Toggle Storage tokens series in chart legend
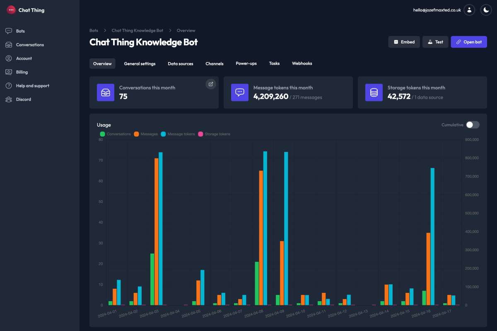 coord(214,134)
